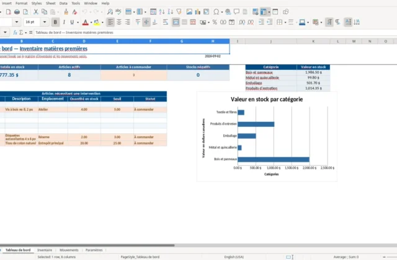Apply border color swatch button
397x260 pixels.
coord(302,22)
